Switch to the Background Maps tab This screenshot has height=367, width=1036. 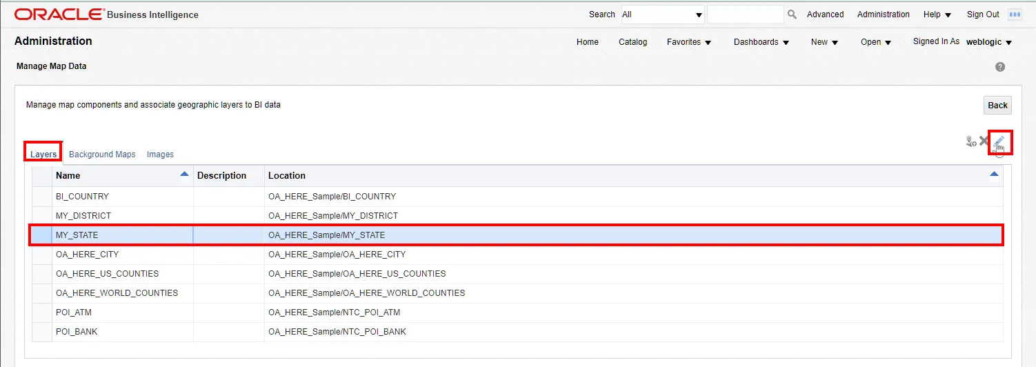click(x=102, y=155)
